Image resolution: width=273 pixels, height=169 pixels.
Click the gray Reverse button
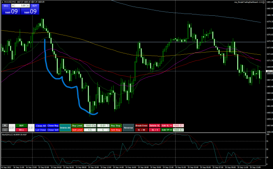(x=128, y=128)
